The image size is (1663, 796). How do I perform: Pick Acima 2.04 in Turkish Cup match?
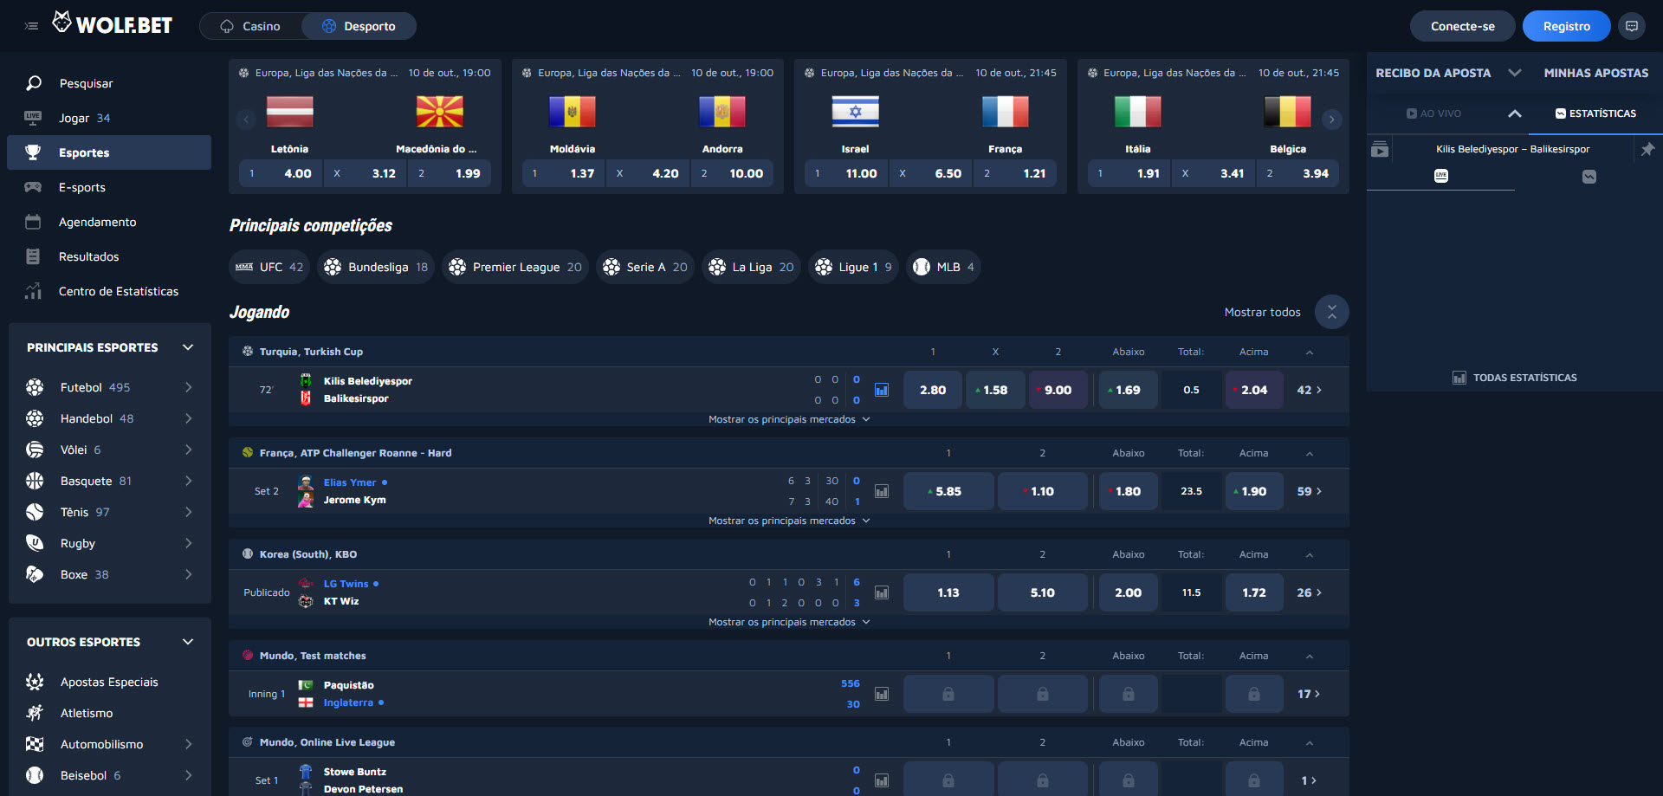[x=1253, y=390]
